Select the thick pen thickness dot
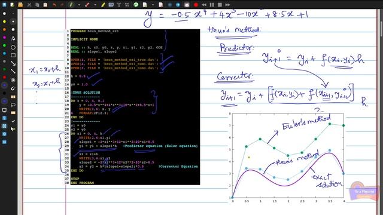383x215 pixels. coord(13,29)
